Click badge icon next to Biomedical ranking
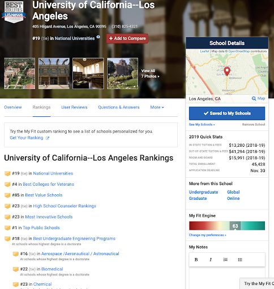The image size is (274, 289). (x=16, y=269)
